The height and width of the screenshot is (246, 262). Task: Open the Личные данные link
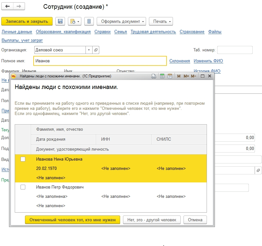(17, 32)
